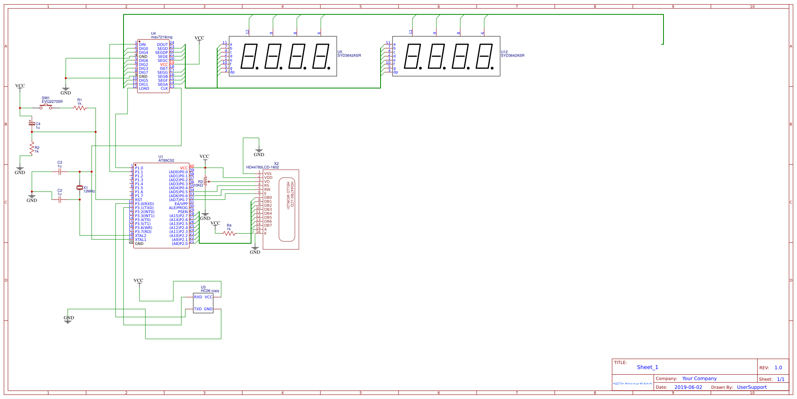Click the RST pin label on U1
797x399 pixels.
click(138, 200)
